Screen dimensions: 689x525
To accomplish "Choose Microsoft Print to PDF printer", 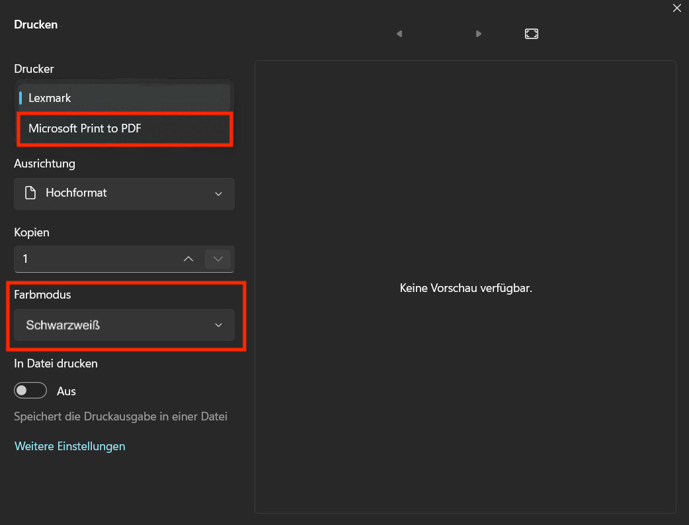I will tap(124, 128).
